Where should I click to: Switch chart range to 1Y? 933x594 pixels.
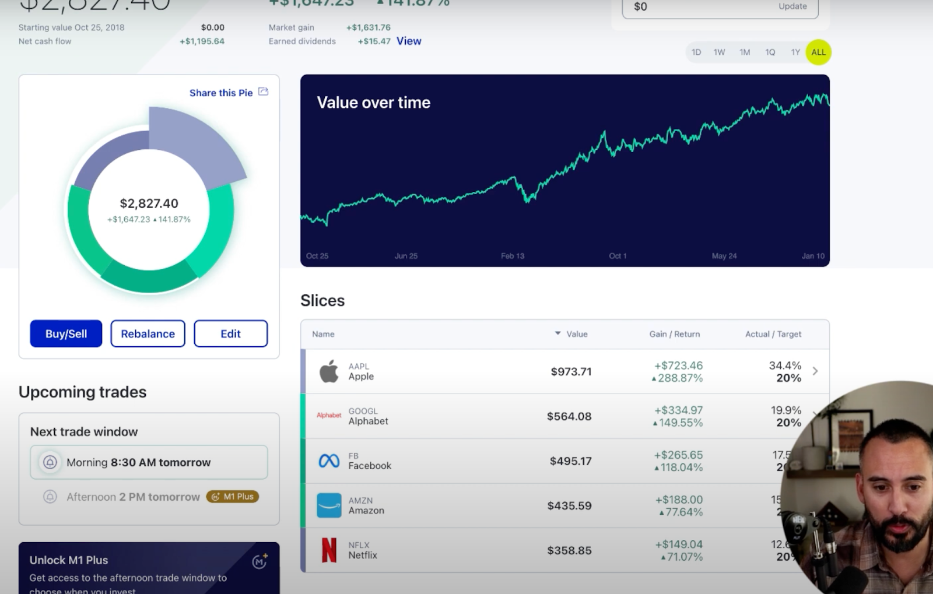pos(795,52)
